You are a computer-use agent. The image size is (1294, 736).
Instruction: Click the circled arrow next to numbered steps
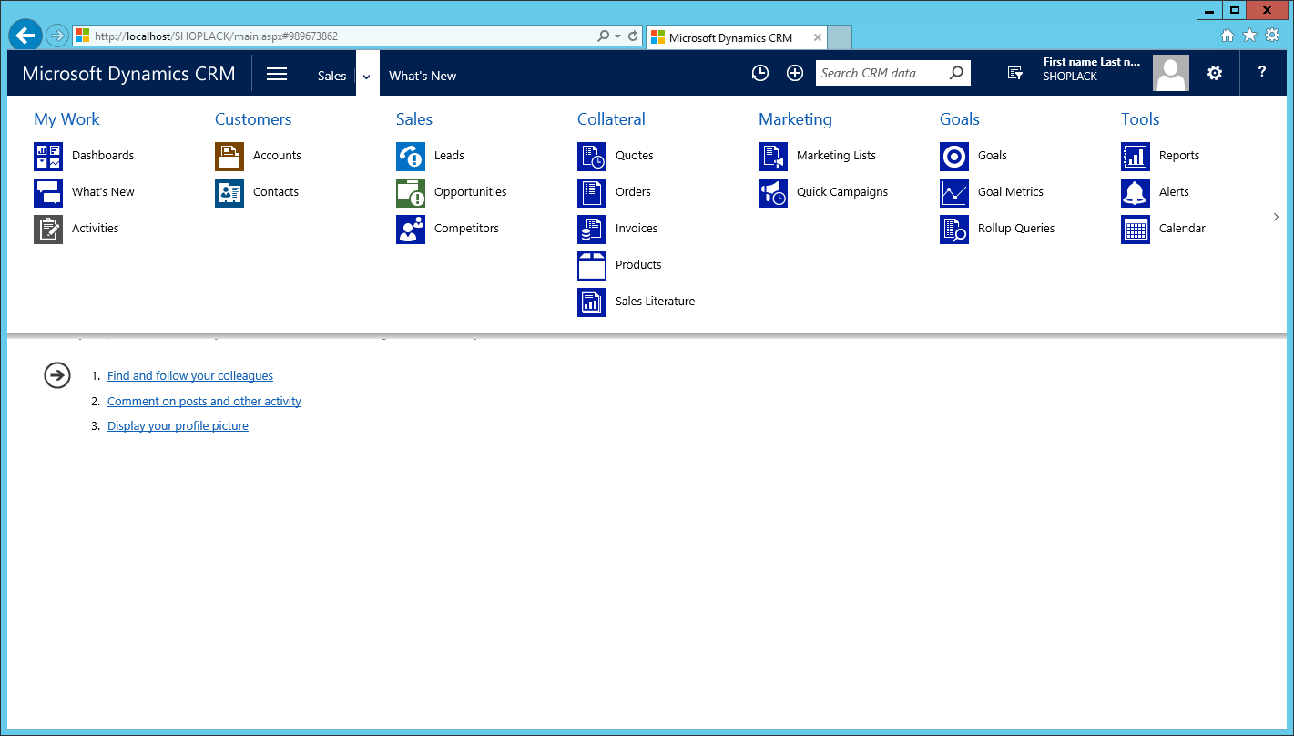click(x=57, y=375)
